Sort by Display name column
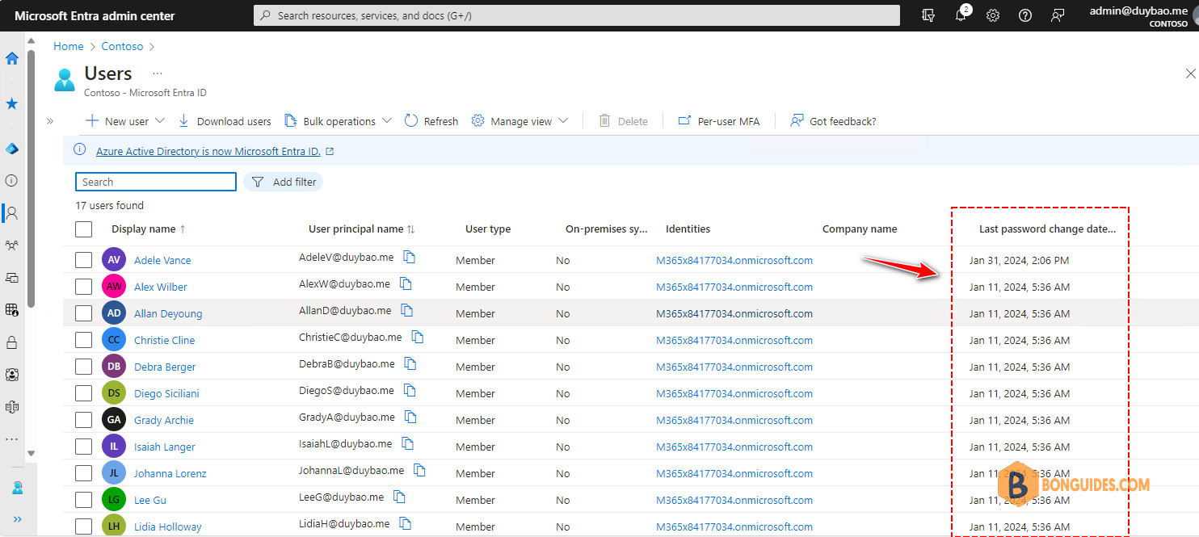This screenshot has height=537, width=1199. [x=149, y=229]
